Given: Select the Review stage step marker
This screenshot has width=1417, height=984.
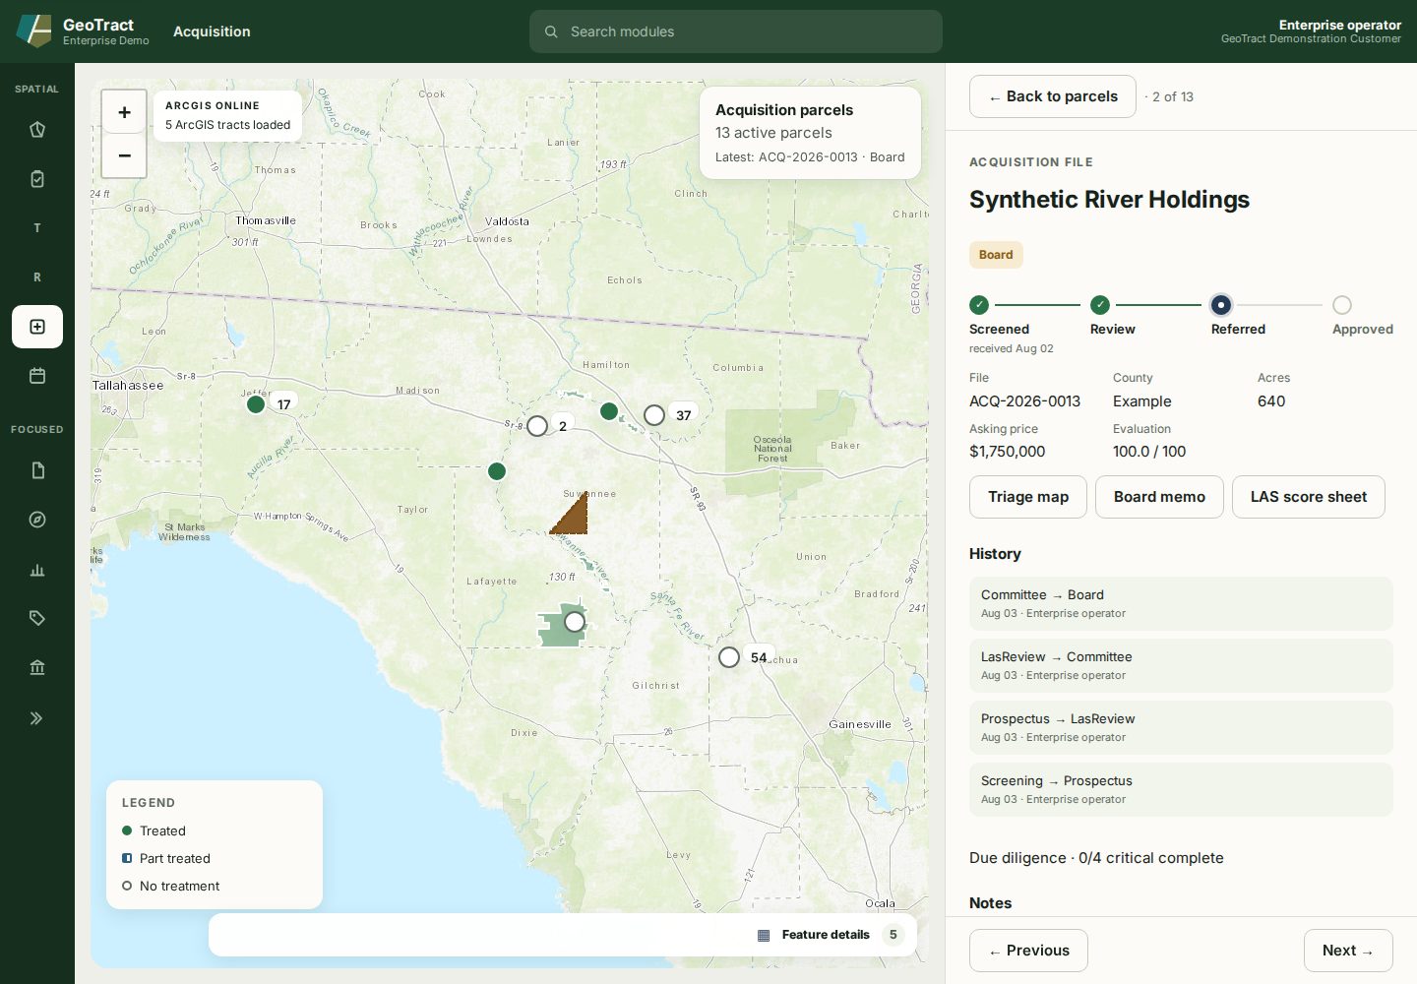Looking at the screenshot, I should [x=1100, y=305].
